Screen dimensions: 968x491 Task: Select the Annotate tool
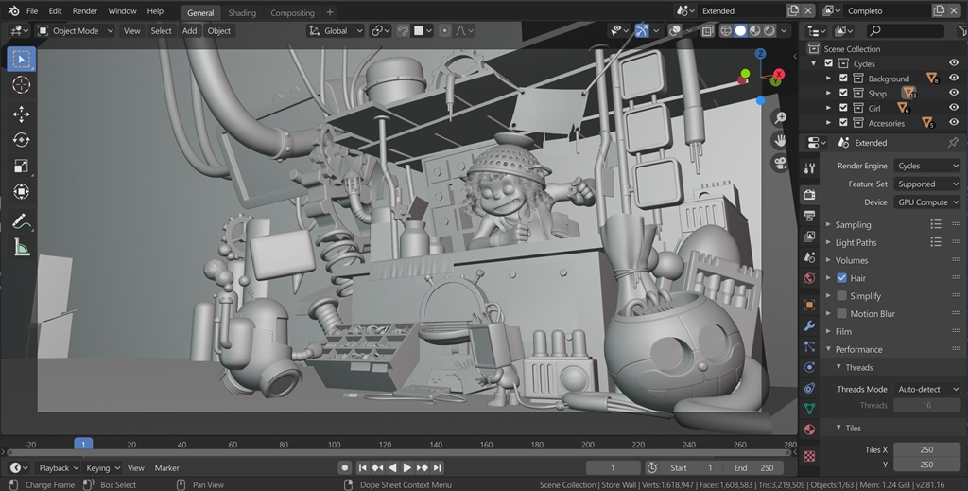[x=21, y=221]
